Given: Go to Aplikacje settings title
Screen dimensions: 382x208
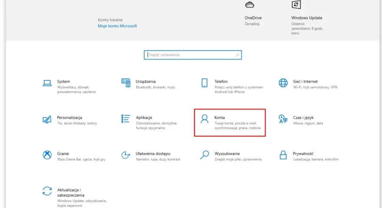Looking at the screenshot, I should coord(144,117).
